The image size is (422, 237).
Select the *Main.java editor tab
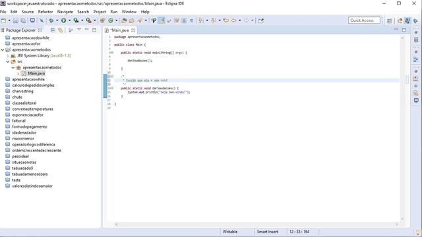click(x=119, y=30)
